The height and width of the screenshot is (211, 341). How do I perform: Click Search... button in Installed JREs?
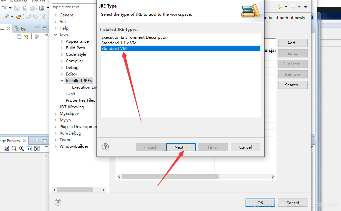293,85
